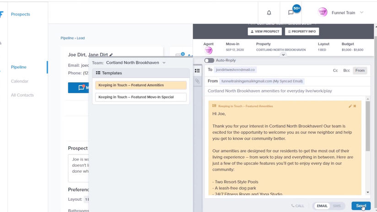Screen dimensions: 377x212
Task: Add a Bcc recipient
Action: point(346,70)
